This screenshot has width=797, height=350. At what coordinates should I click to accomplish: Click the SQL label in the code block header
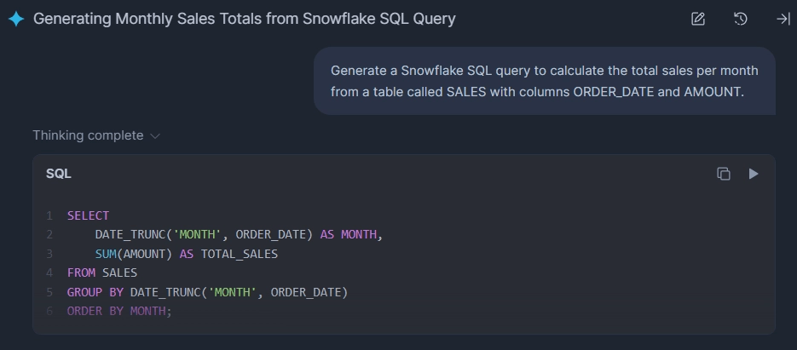(59, 174)
